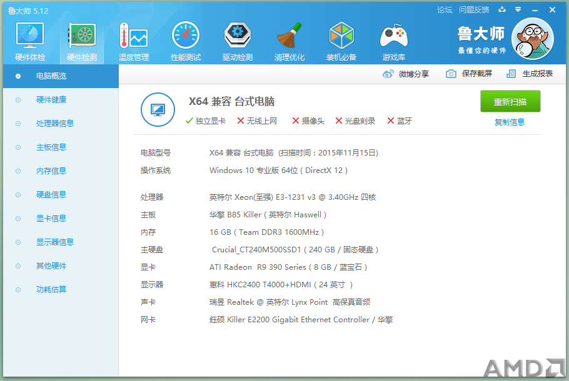Viewport: 569px width, 381px height.
Task: Select 主板信息 sidebar item
Action: pos(61,147)
